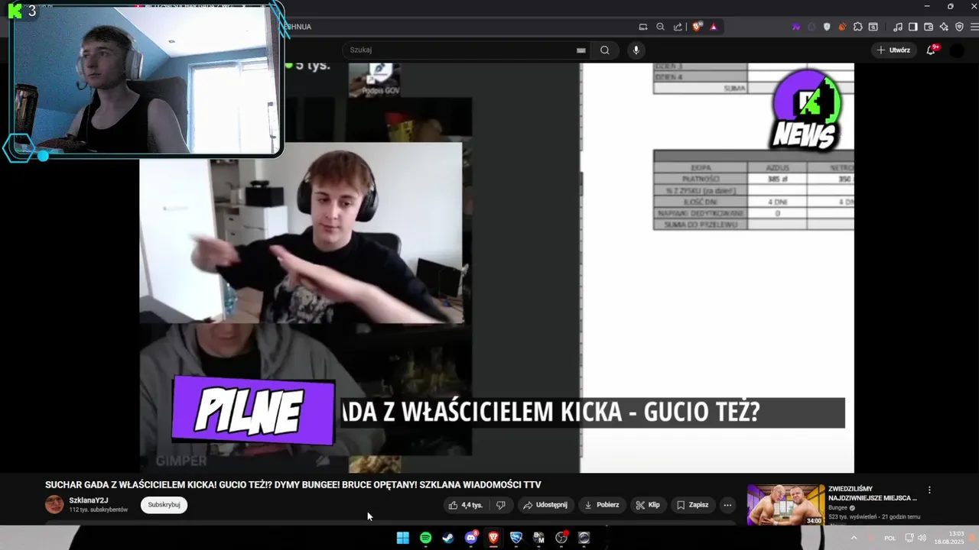Open the extensions puzzle piece menu
The height and width of the screenshot is (550, 979).
(857, 27)
